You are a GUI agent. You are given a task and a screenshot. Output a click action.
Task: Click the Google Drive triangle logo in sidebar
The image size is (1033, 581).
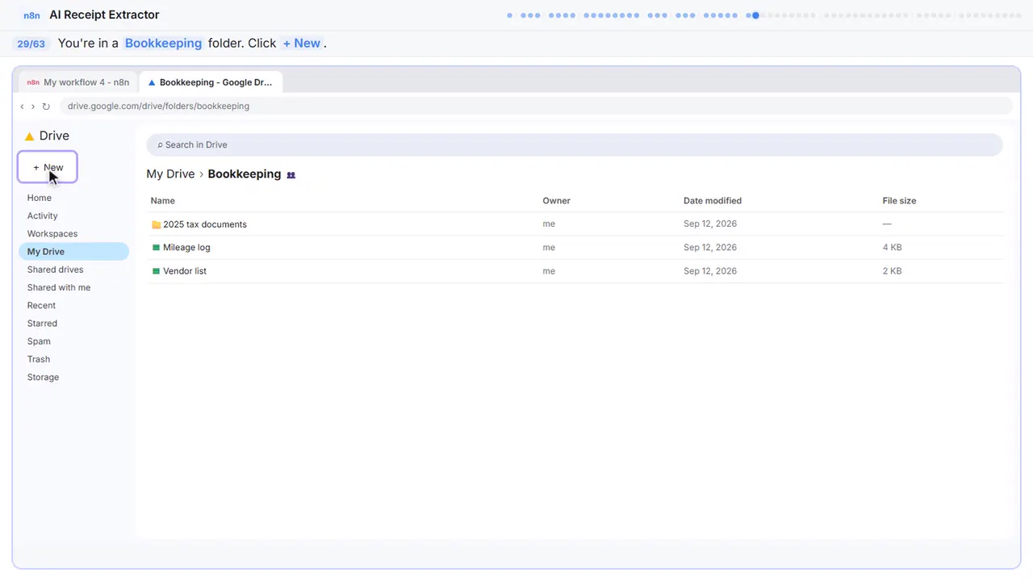click(30, 136)
